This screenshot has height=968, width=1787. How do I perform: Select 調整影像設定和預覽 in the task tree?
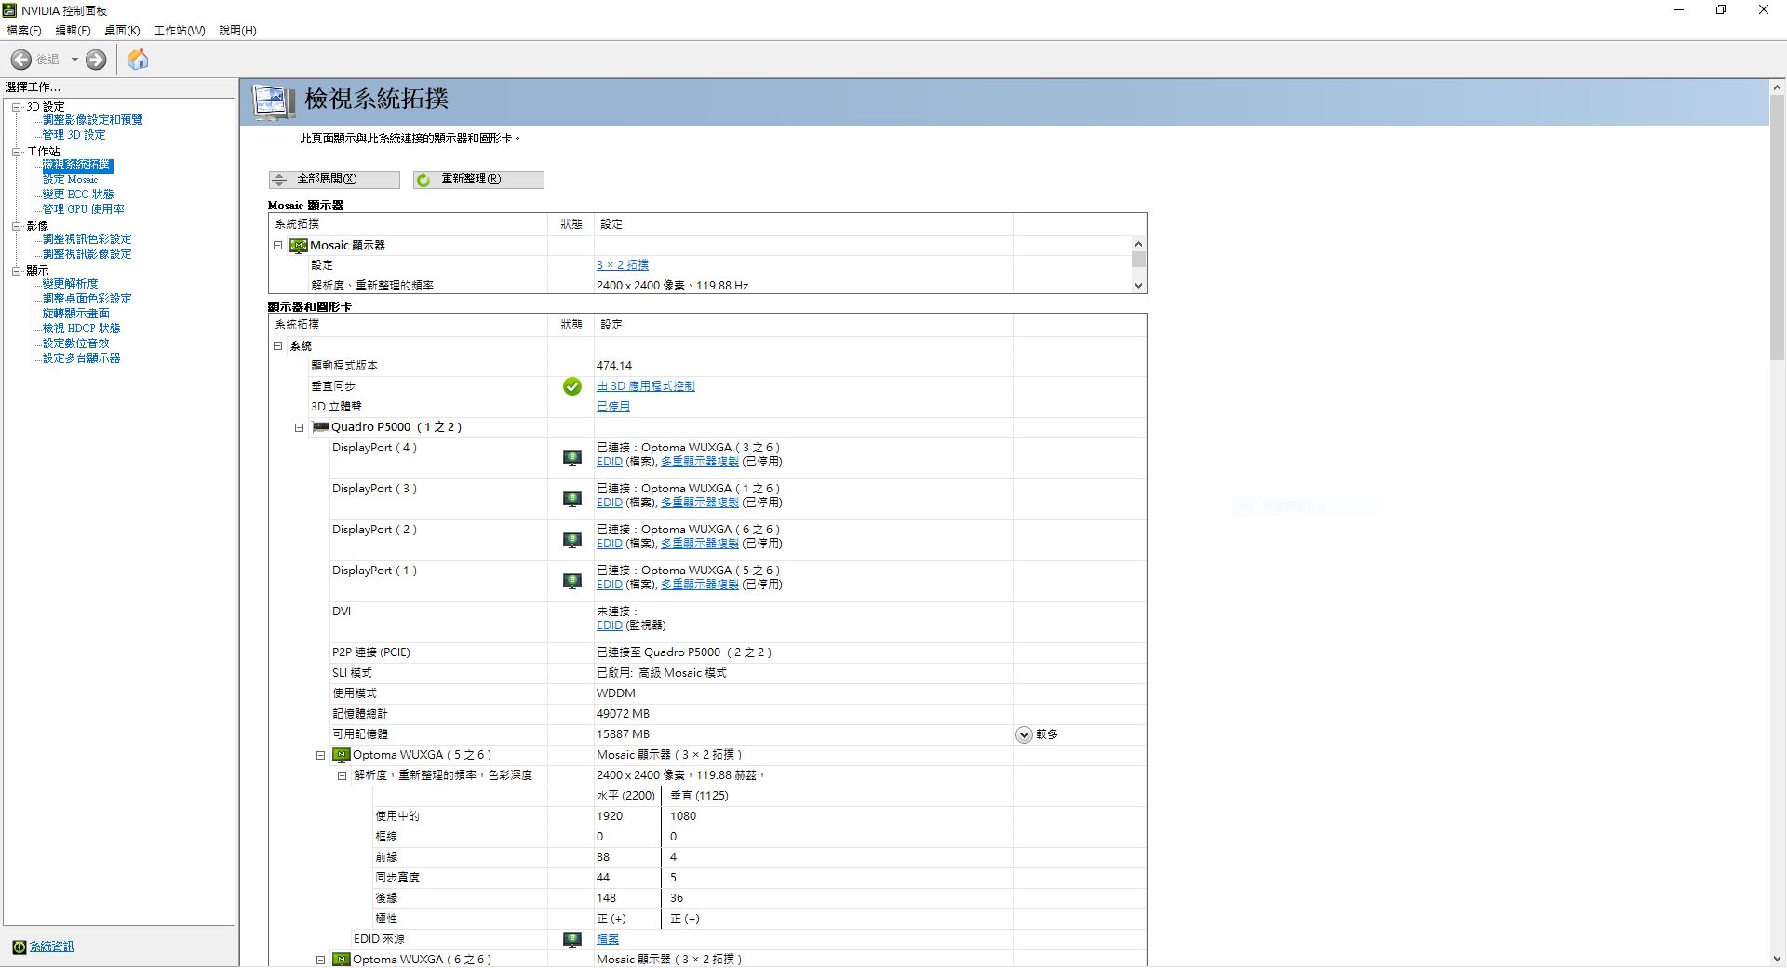93,120
